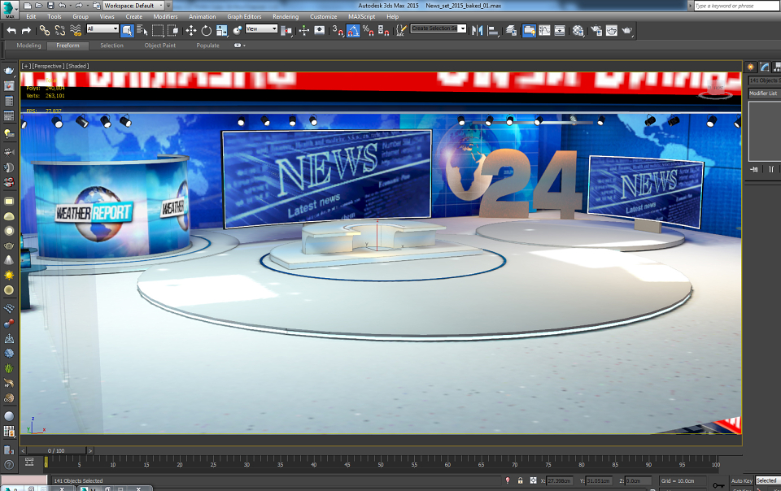Click the Edit Named Selection Sets icon

pos(401,31)
